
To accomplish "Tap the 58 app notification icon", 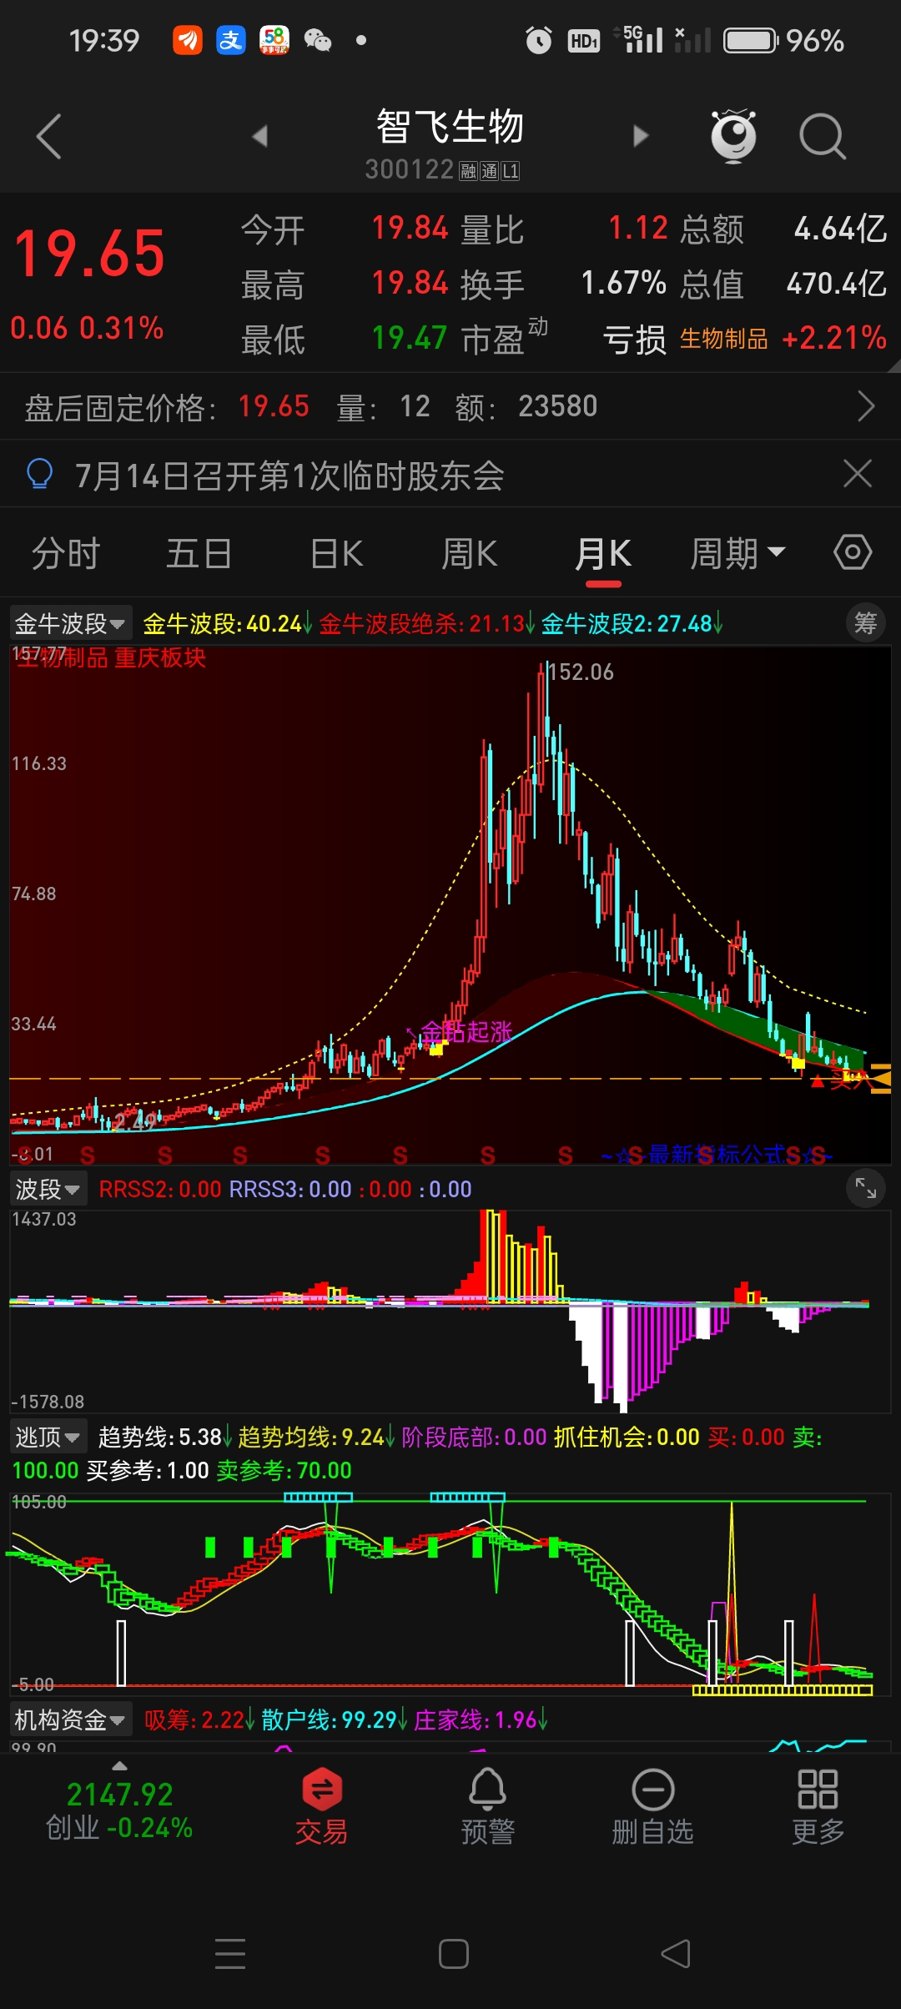I will pyautogui.click(x=274, y=40).
